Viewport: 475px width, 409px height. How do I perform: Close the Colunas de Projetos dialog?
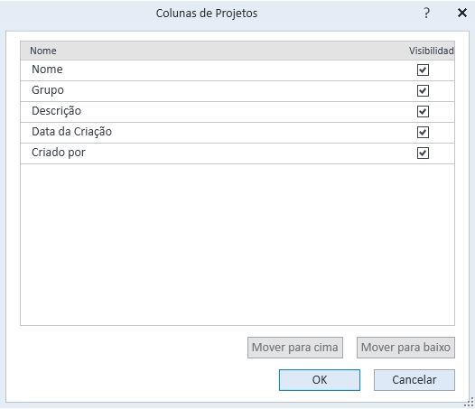point(462,13)
